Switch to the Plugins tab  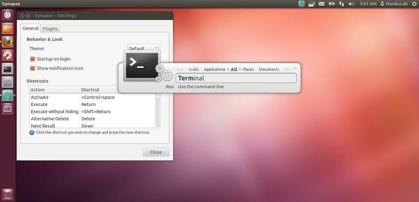click(50, 29)
